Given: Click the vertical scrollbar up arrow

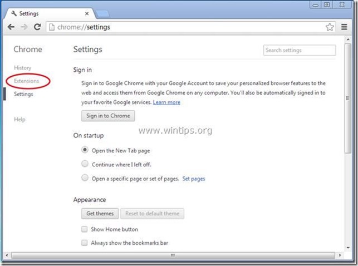Looking at the screenshot, I should click(348, 40).
